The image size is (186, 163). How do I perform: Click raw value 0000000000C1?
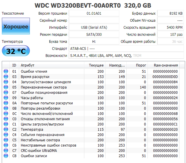pyautogui.click(x=165, y=124)
